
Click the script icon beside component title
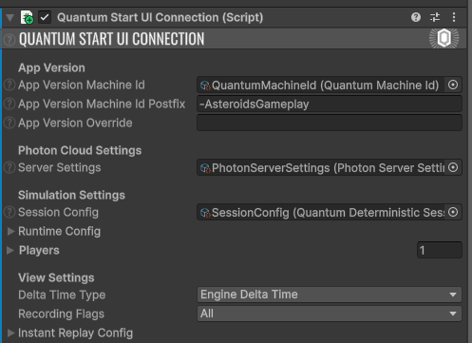[x=27, y=17]
